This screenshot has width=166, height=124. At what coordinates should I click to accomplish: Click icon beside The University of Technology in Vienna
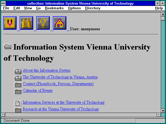18,78
